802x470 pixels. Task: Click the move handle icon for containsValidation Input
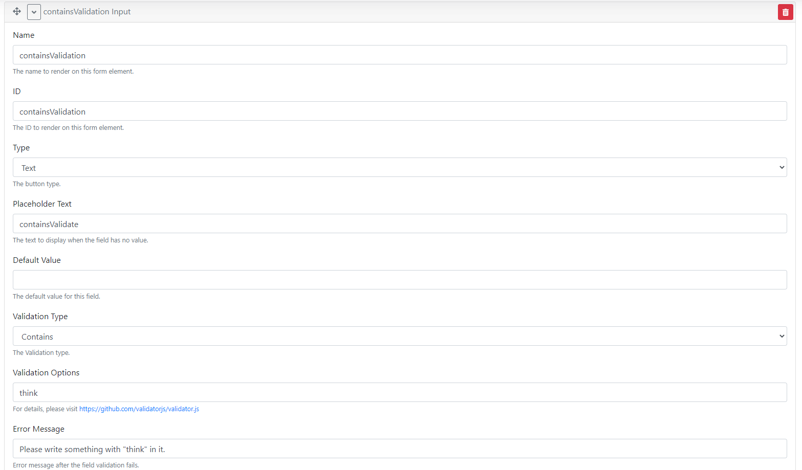click(17, 11)
